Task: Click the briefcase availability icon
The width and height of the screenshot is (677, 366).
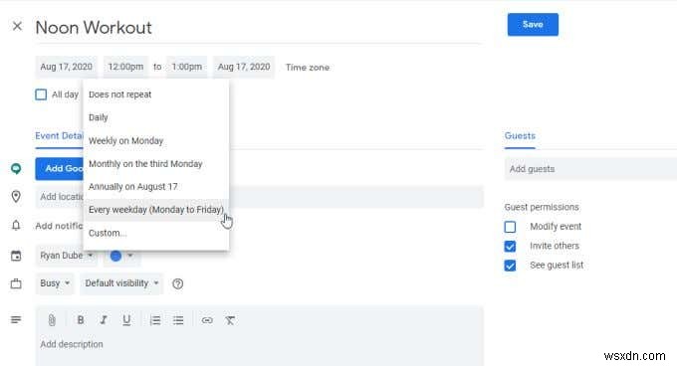Action: pos(16,283)
